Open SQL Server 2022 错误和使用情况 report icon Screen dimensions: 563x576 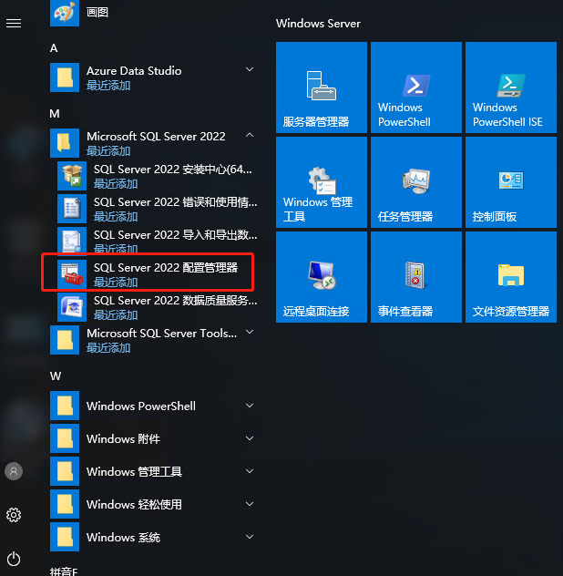[x=72, y=209]
